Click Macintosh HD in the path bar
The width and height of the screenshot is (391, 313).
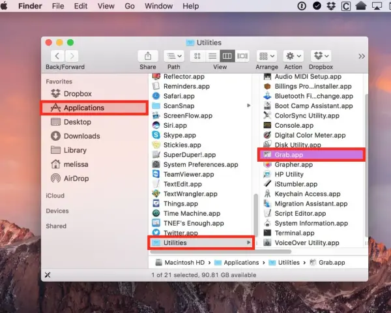pos(180,263)
